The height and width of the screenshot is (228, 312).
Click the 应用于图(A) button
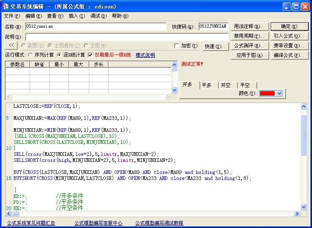[250, 55]
